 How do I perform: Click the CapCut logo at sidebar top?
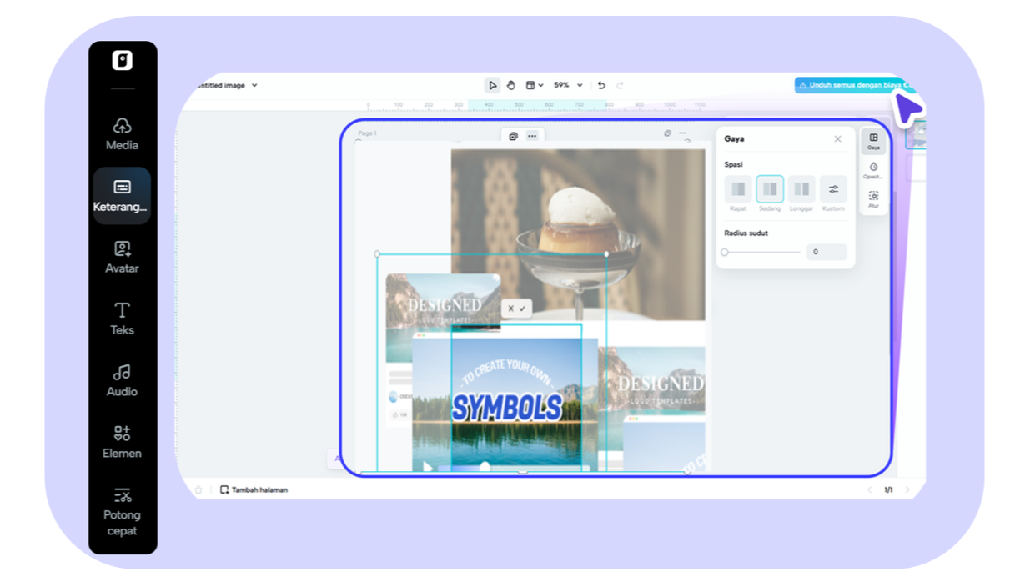coord(123,60)
